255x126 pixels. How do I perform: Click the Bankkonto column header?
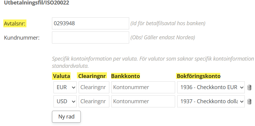point(126,76)
